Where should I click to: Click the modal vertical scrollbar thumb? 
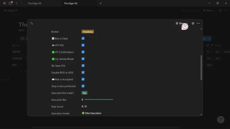201,68
